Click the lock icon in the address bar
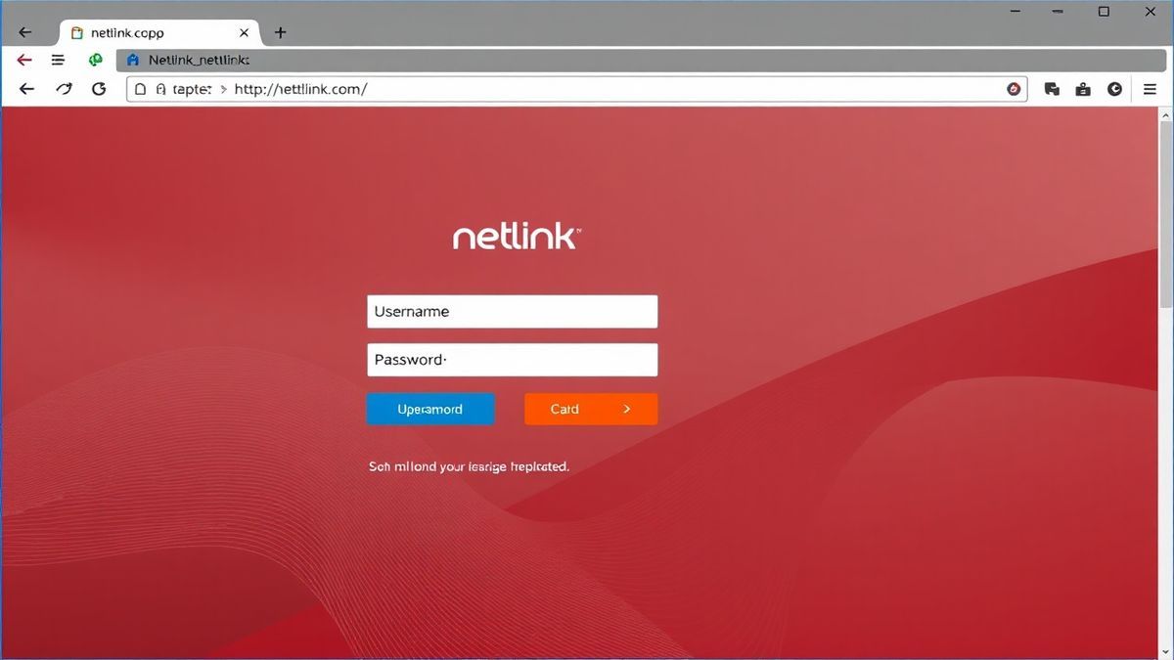Image resolution: width=1174 pixels, height=660 pixels. [161, 89]
